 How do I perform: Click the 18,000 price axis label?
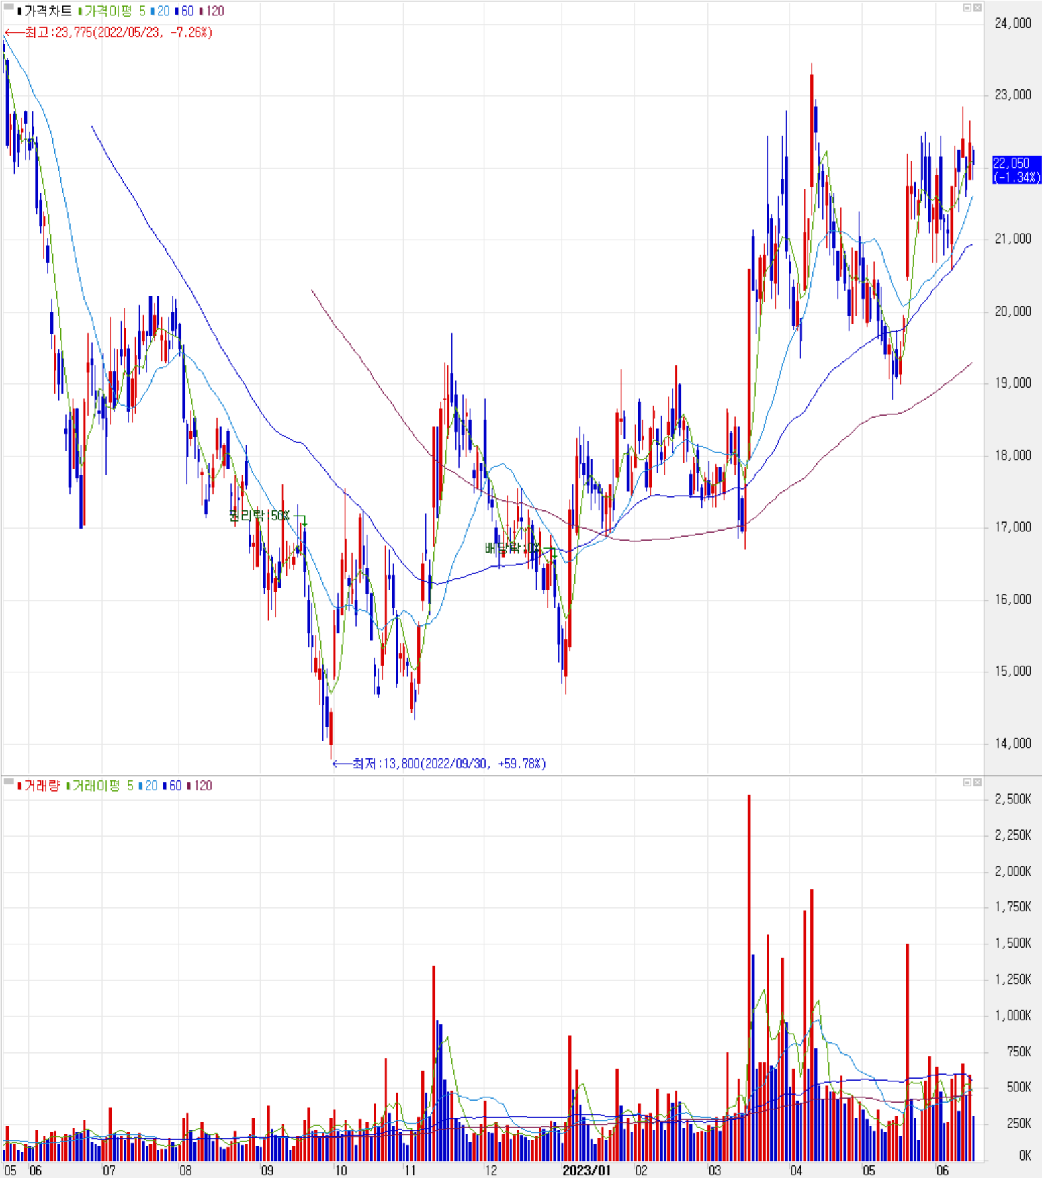[1012, 455]
